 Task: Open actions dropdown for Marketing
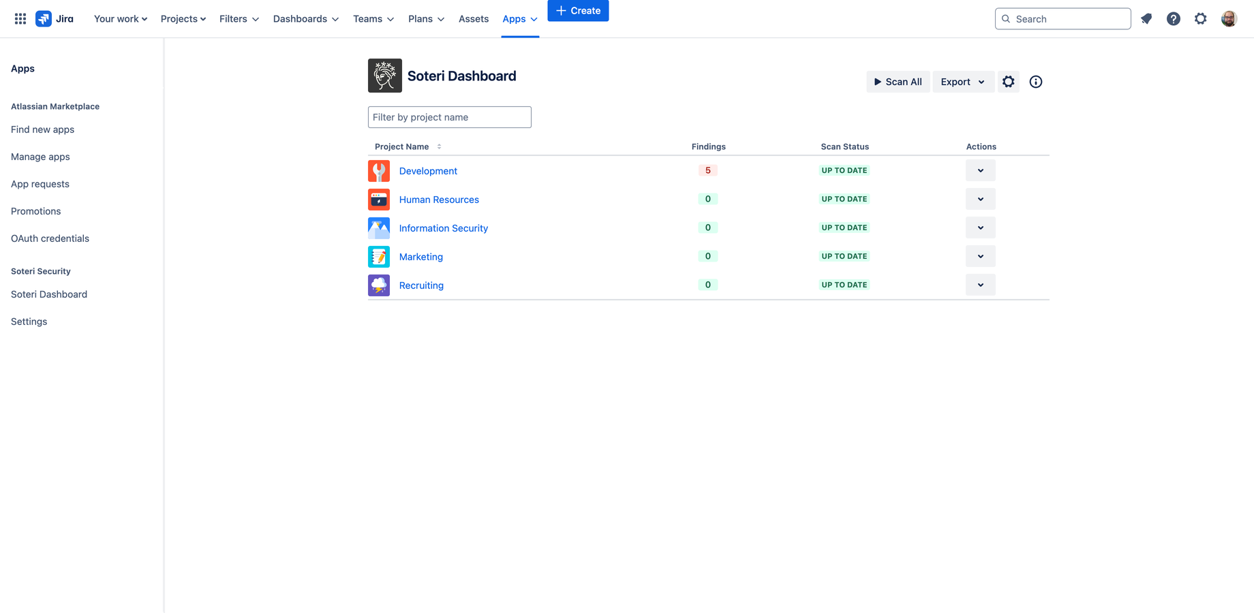click(x=981, y=256)
